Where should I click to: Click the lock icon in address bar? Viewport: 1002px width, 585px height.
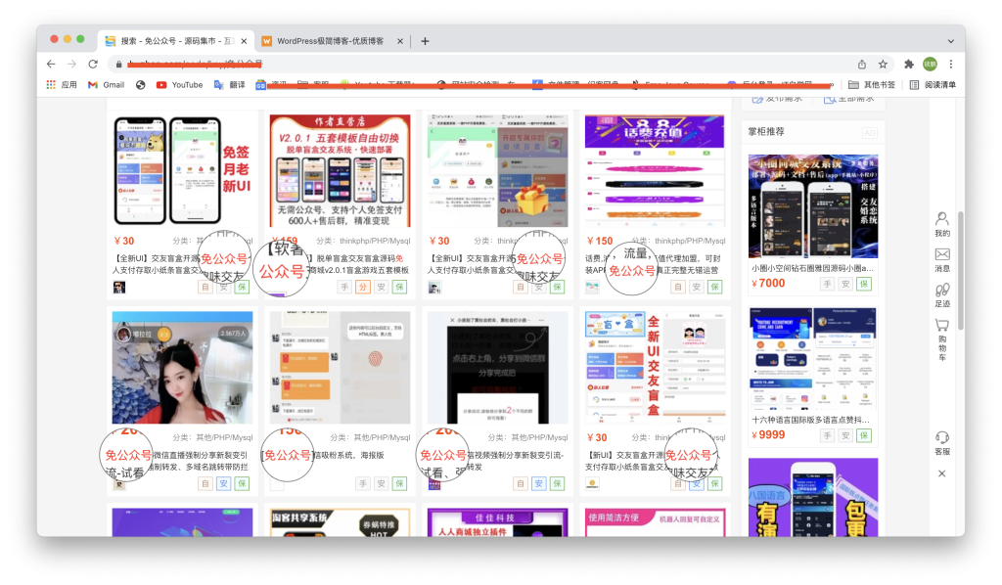(x=118, y=64)
